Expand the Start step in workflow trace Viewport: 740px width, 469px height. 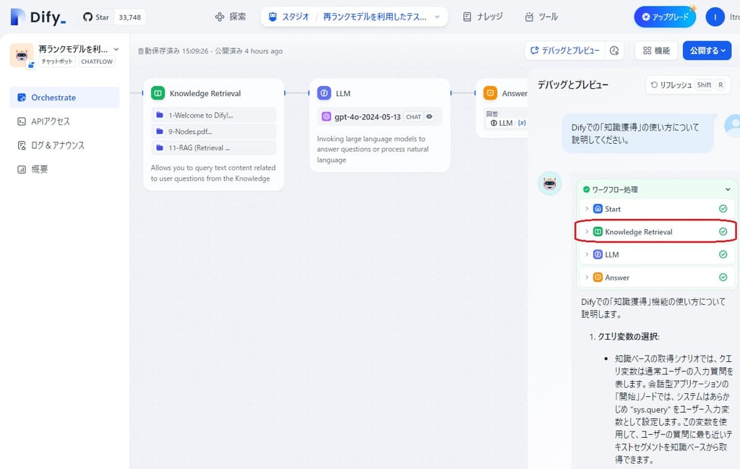587,209
